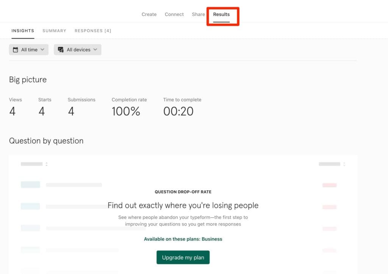Image resolution: width=388 pixels, height=274 pixels.
Task: Switch to the Summary tab
Action: point(54,31)
